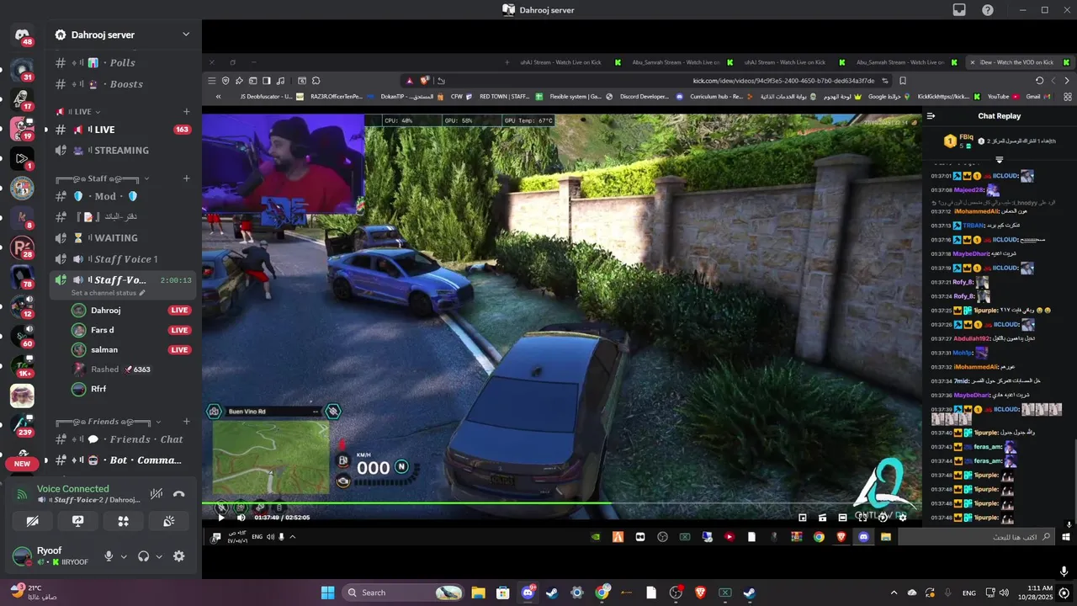Turn on camera in voice panel
1077x606 pixels.
coord(33,521)
